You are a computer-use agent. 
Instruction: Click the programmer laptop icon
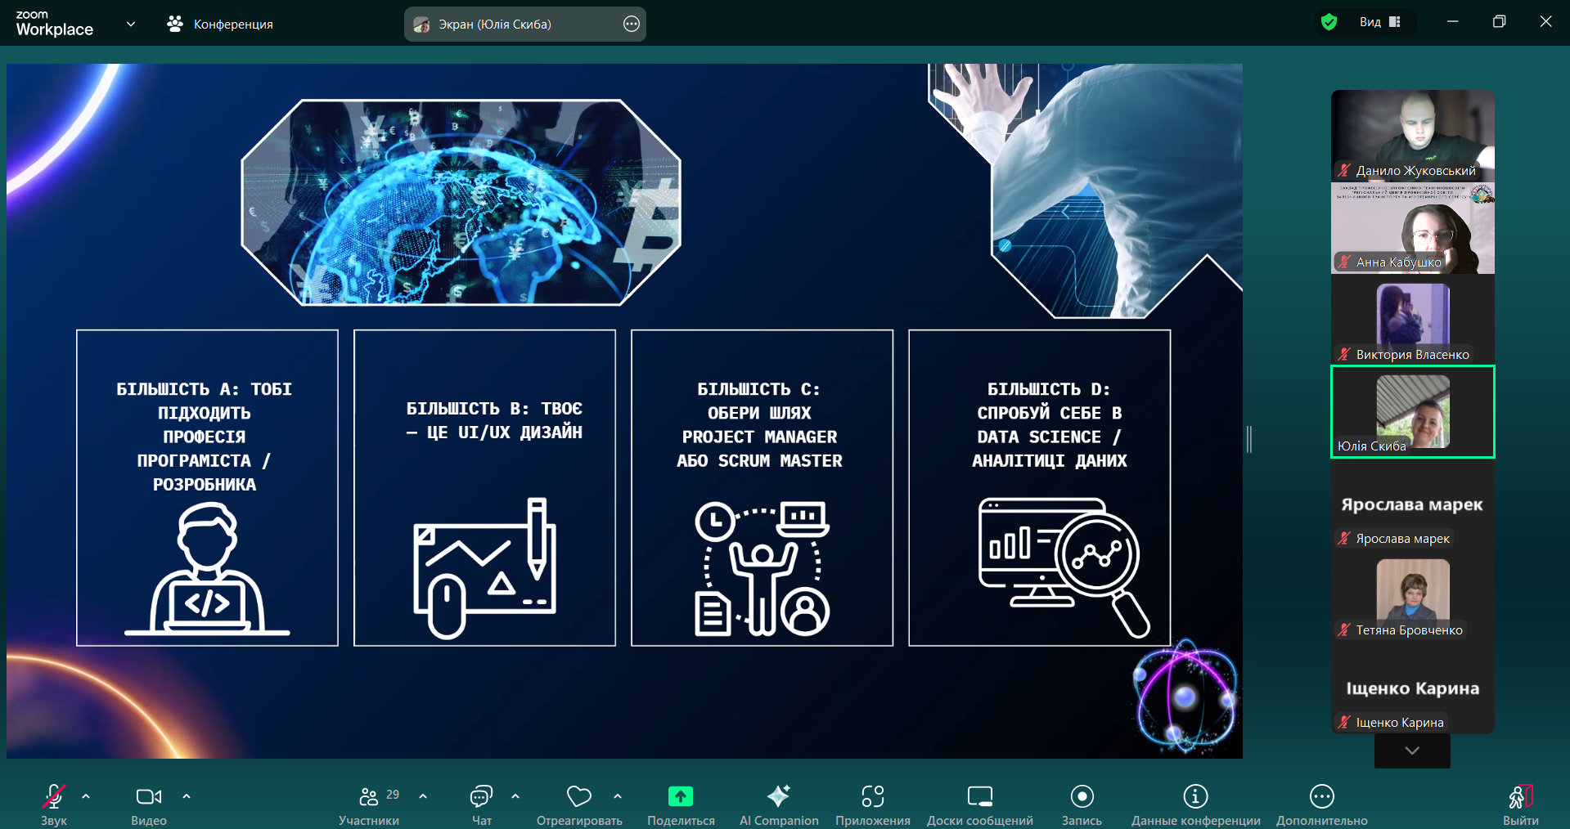click(207, 569)
